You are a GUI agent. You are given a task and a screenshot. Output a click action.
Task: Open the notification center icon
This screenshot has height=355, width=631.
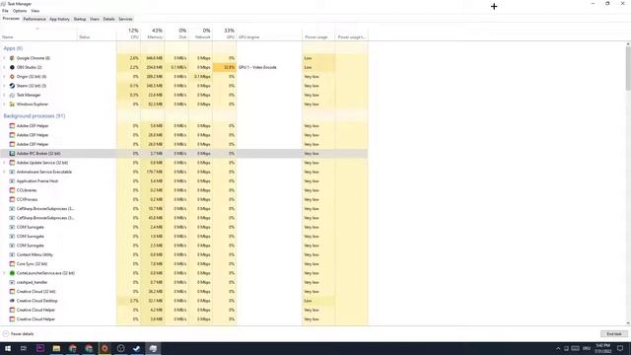pyautogui.click(x=620, y=348)
